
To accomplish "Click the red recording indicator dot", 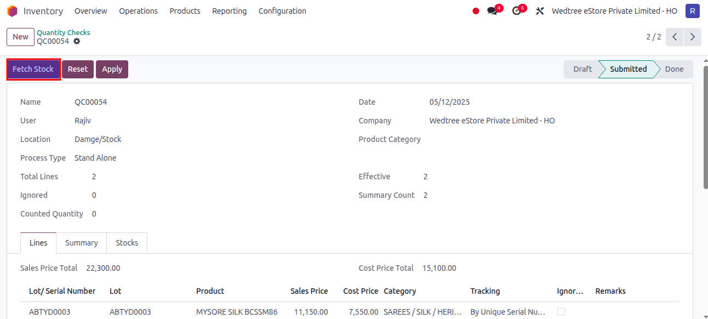I will (476, 11).
